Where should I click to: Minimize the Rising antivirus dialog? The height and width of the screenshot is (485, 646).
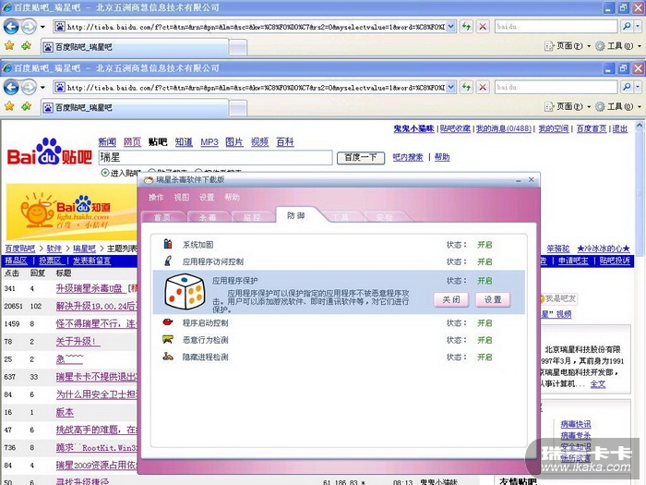pos(519,180)
